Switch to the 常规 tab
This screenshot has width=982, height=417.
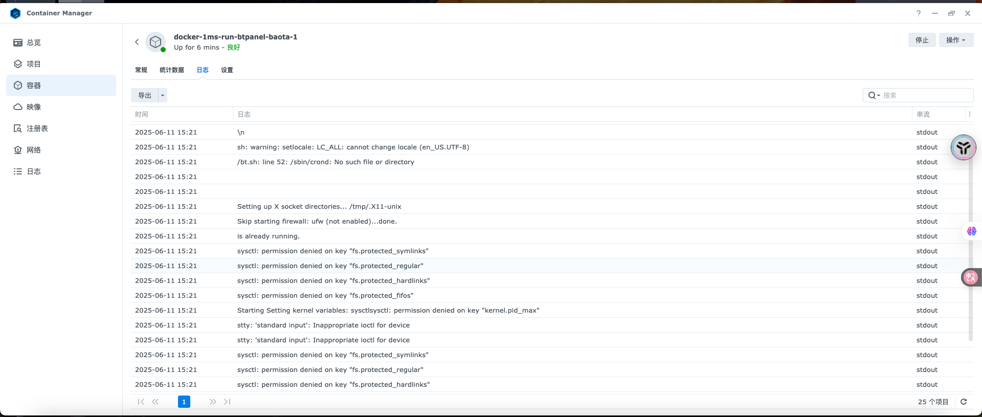[141, 70]
